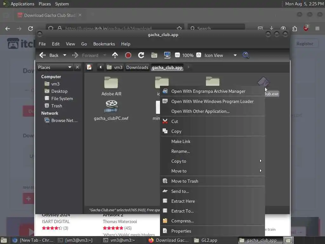This screenshot has height=244, width=325.
Task: Choose Cut in the context menu
Action: (212, 121)
